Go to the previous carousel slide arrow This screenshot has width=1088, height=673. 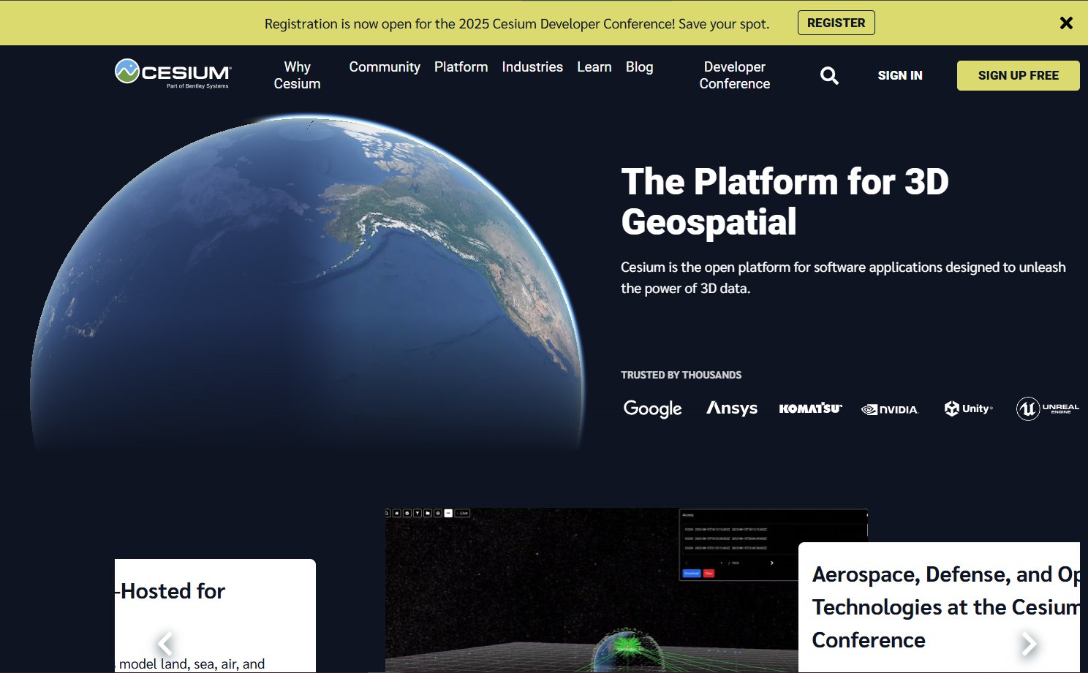coord(166,644)
